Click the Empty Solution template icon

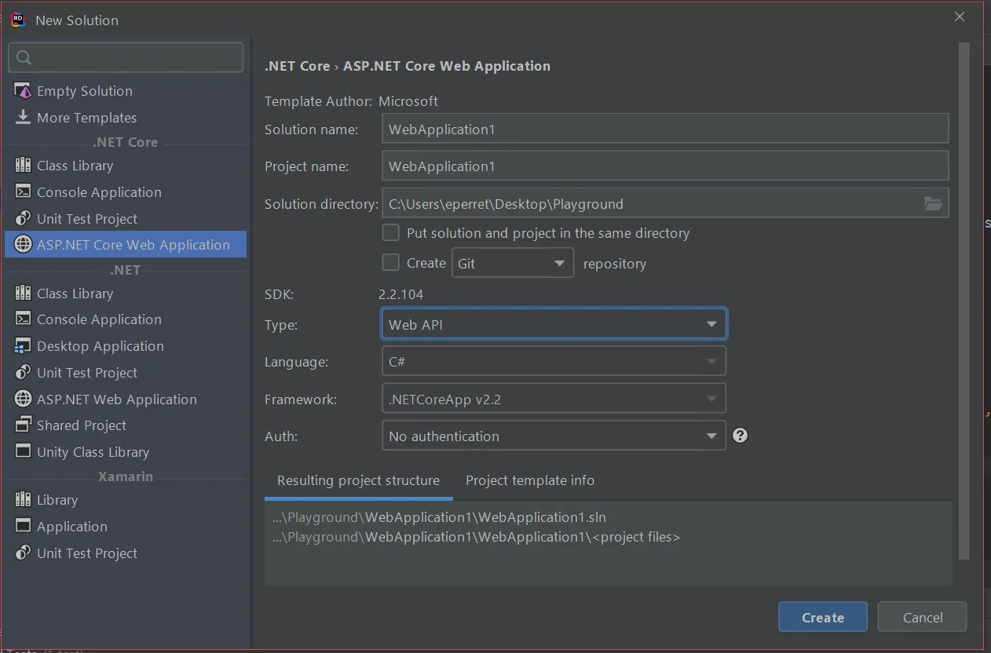tap(23, 91)
